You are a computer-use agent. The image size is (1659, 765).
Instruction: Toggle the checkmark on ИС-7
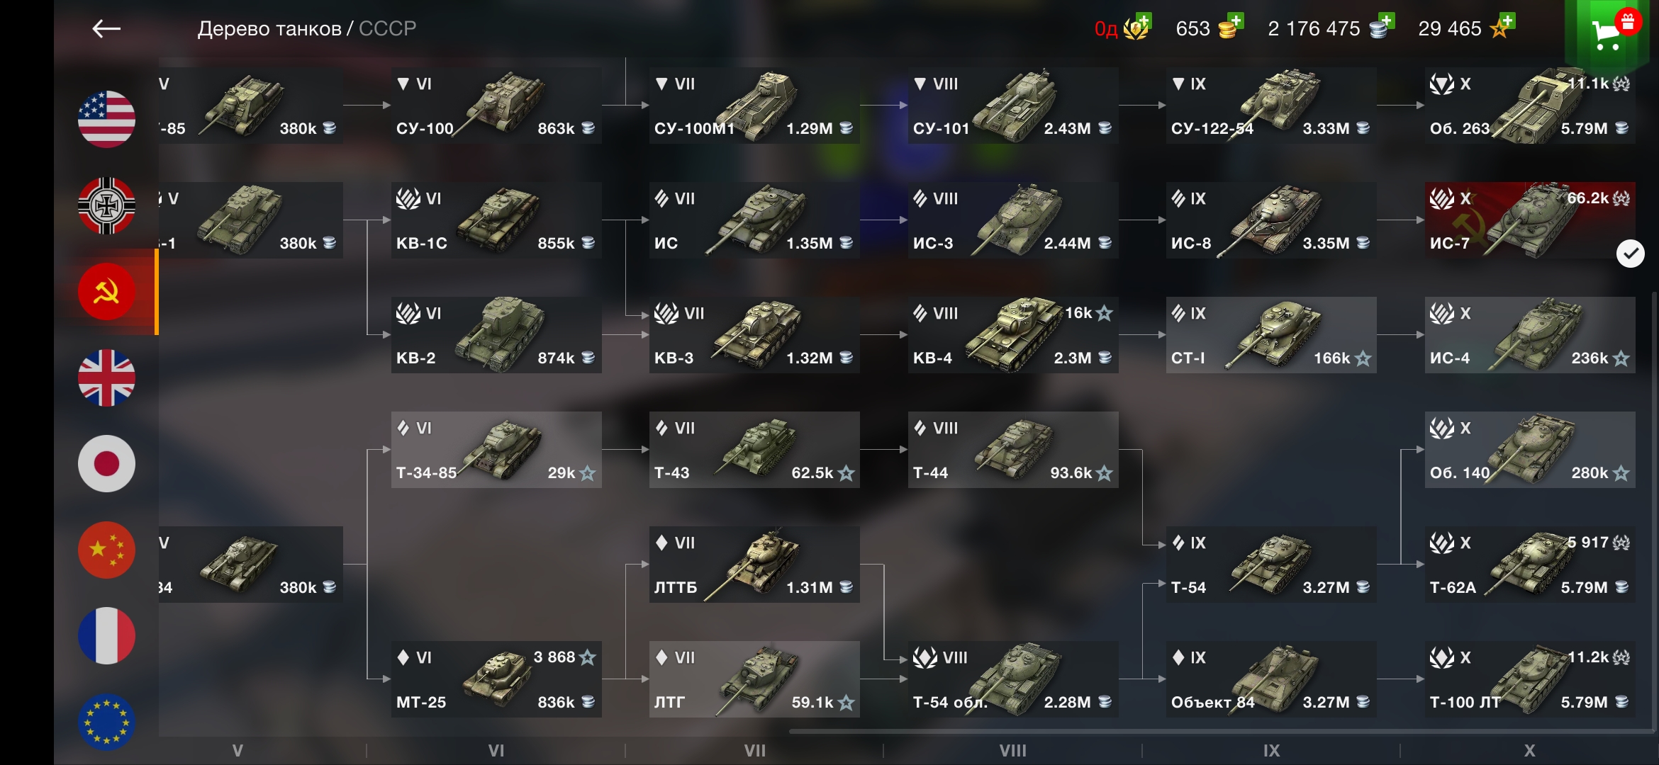(1630, 254)
